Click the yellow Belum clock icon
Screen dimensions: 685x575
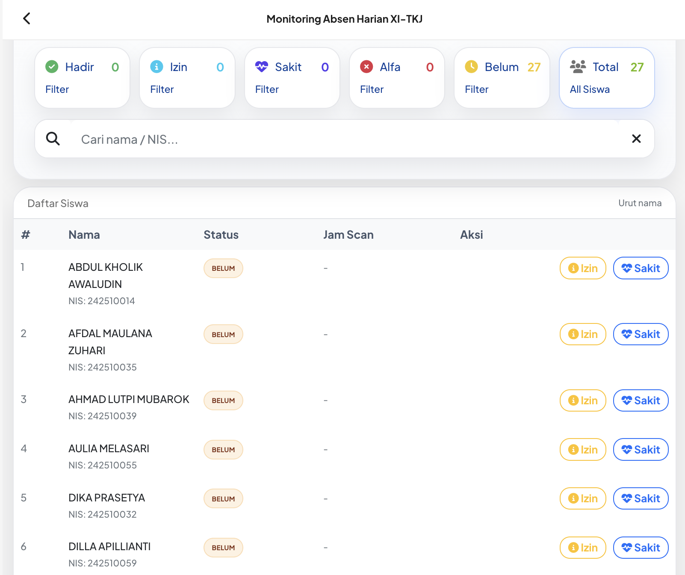[471, 67]
